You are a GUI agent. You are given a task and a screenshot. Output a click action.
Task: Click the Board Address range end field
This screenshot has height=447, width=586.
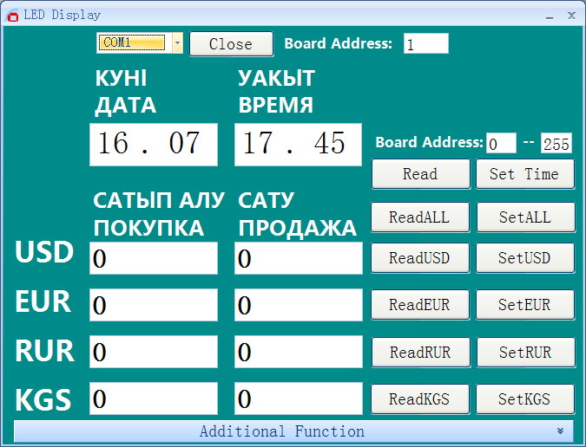(556, 143)
